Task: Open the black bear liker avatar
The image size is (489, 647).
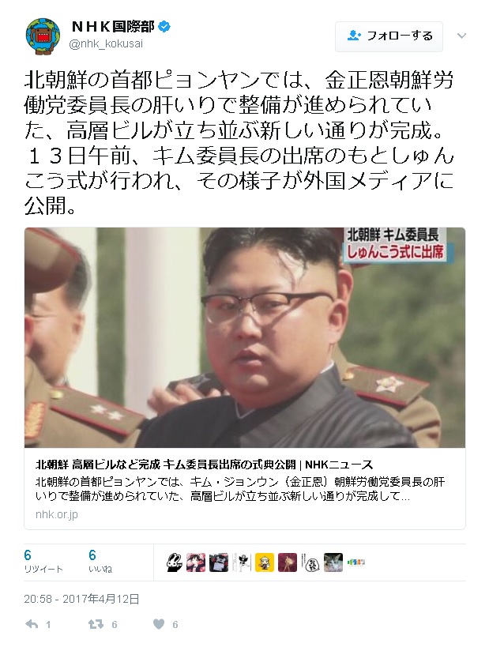Action: click(x=218, y=562)
